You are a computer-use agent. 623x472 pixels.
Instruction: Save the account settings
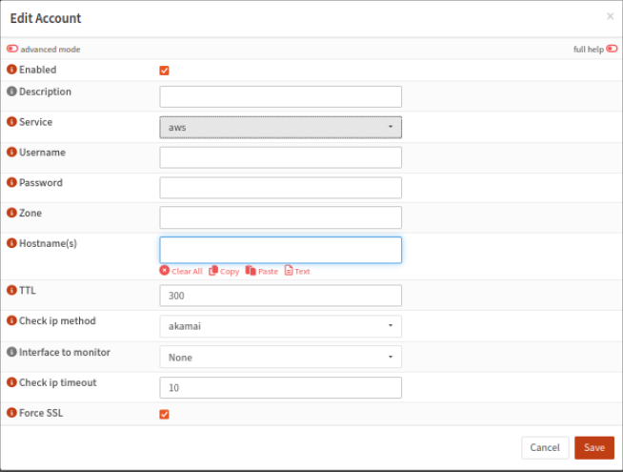[594, 447]
